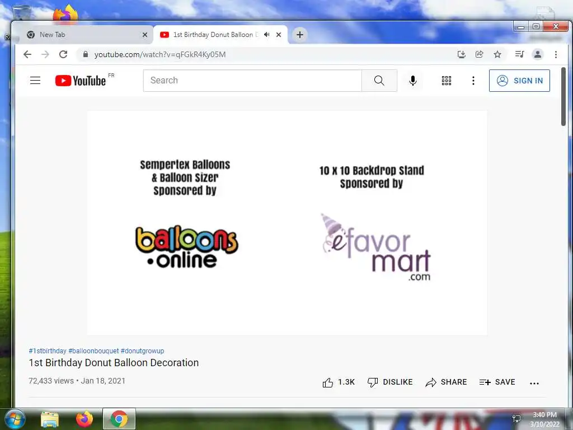The height and width of the screenshot is (430, 573).
Task: Click the page vertical scrollbar thumb
Action: coord(563,97)
